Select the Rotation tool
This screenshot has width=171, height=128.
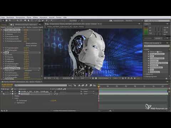(x=14, y=21)
